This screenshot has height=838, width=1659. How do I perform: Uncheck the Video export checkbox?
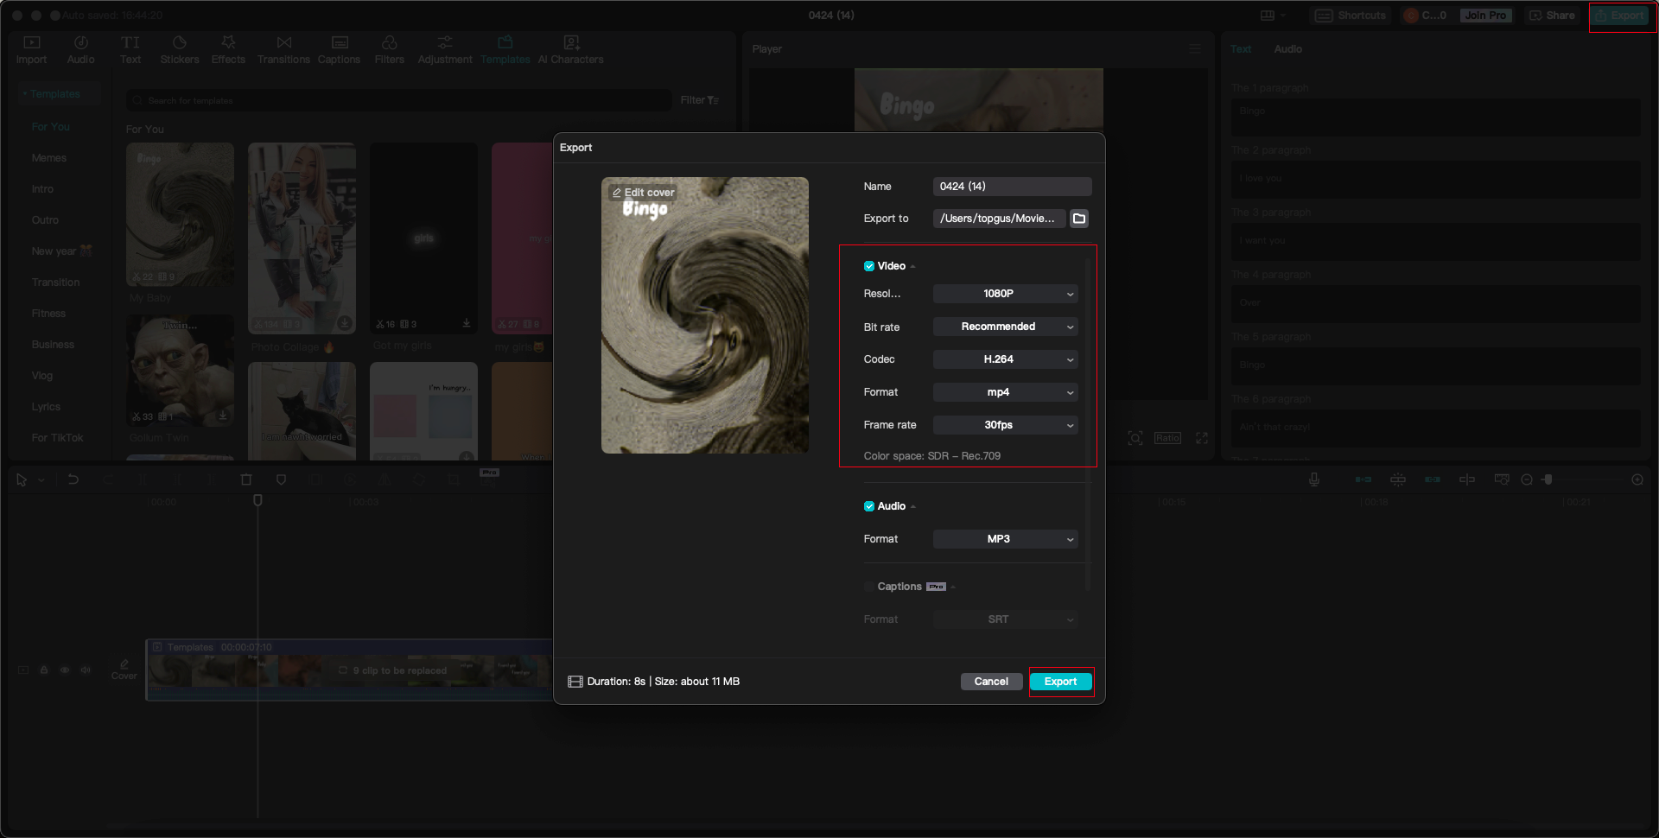click(x=869, y=266)
